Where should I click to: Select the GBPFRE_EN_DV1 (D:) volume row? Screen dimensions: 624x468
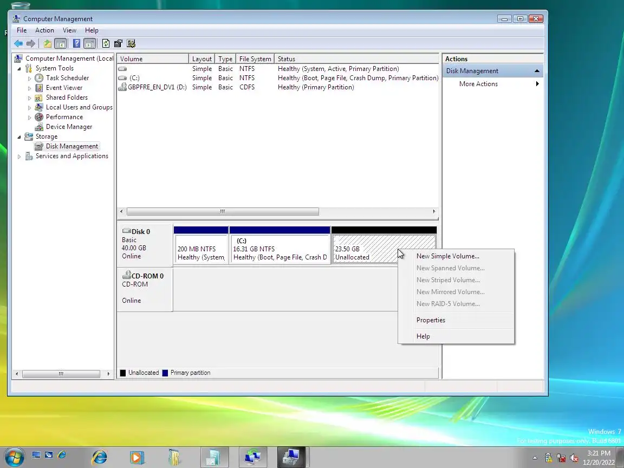click(278, 87)
